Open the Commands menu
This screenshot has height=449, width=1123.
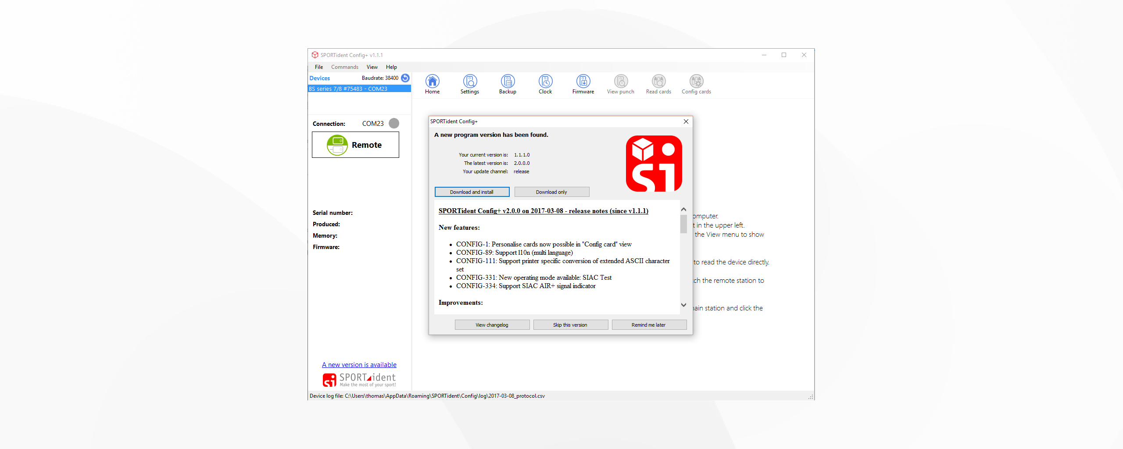(345, 67)
